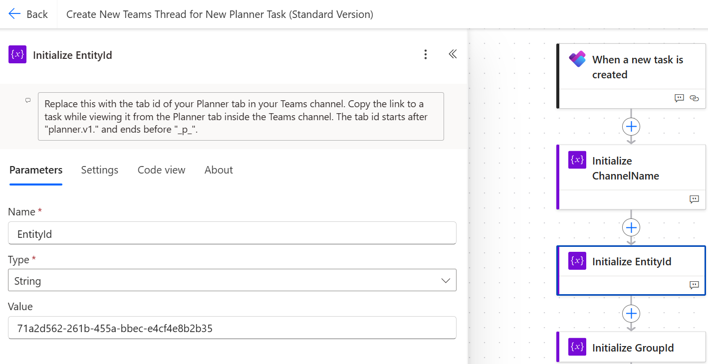
Task: Switch to the Parameters tab
Action: (36, 170)
